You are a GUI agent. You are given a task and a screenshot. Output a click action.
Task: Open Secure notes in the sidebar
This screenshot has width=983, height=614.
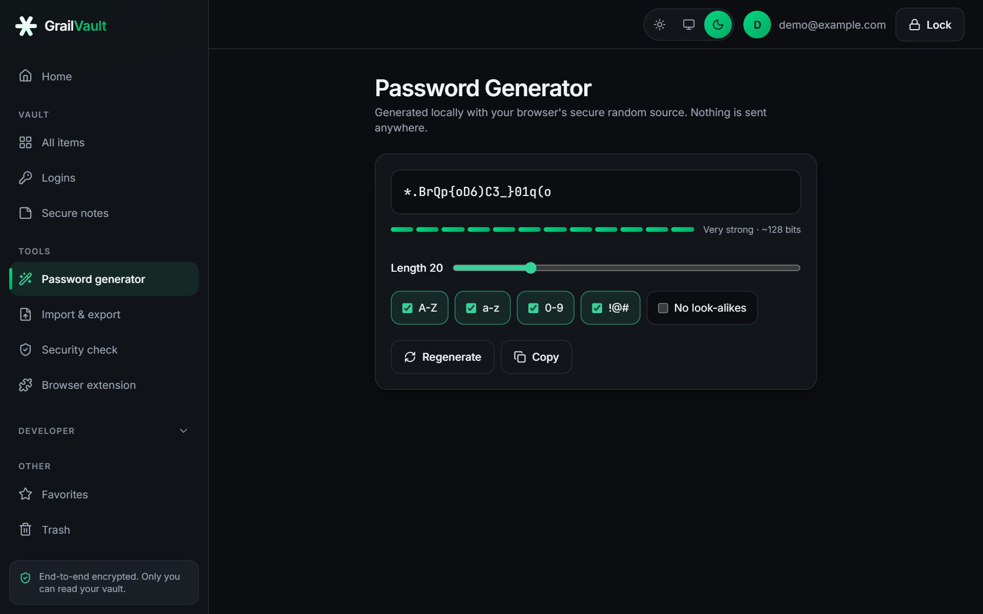click(104, 213)
